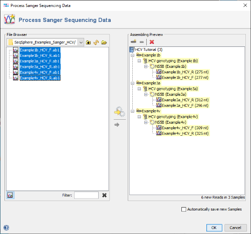Screen dimensions: 251x234
Task: Go up to the parent folder
Action: (88, 42)
